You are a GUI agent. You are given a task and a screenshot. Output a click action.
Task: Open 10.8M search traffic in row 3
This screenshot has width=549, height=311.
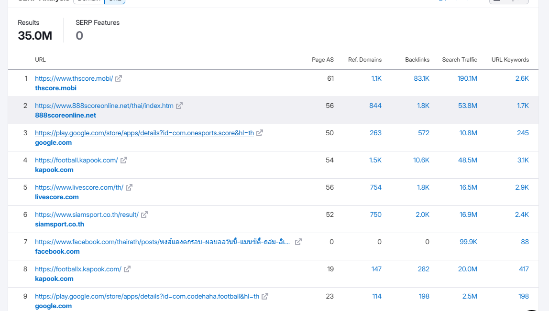(468, 133)
